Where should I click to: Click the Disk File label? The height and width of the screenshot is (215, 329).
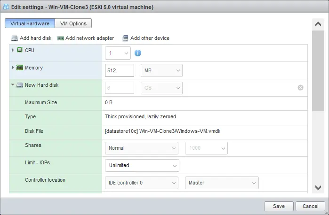point(34,131)
